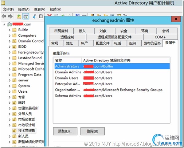Select the Organization ... group row

(x=112, y=90)
